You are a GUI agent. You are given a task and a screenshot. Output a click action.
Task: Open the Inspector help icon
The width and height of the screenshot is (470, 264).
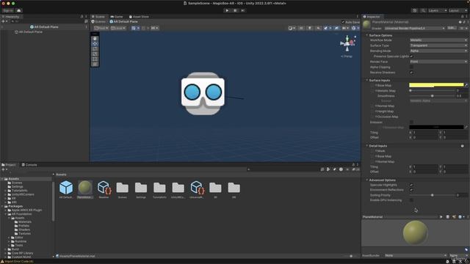(x=460, y=22)
